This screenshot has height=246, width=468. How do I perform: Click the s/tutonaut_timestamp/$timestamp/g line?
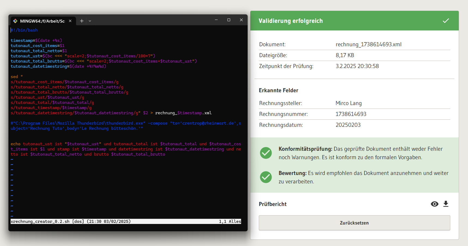(51, 108)
